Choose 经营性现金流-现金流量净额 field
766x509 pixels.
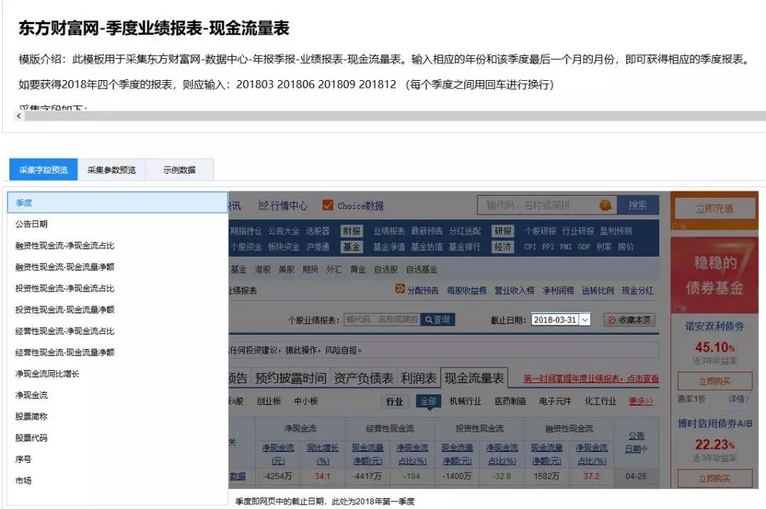(118, 352)
